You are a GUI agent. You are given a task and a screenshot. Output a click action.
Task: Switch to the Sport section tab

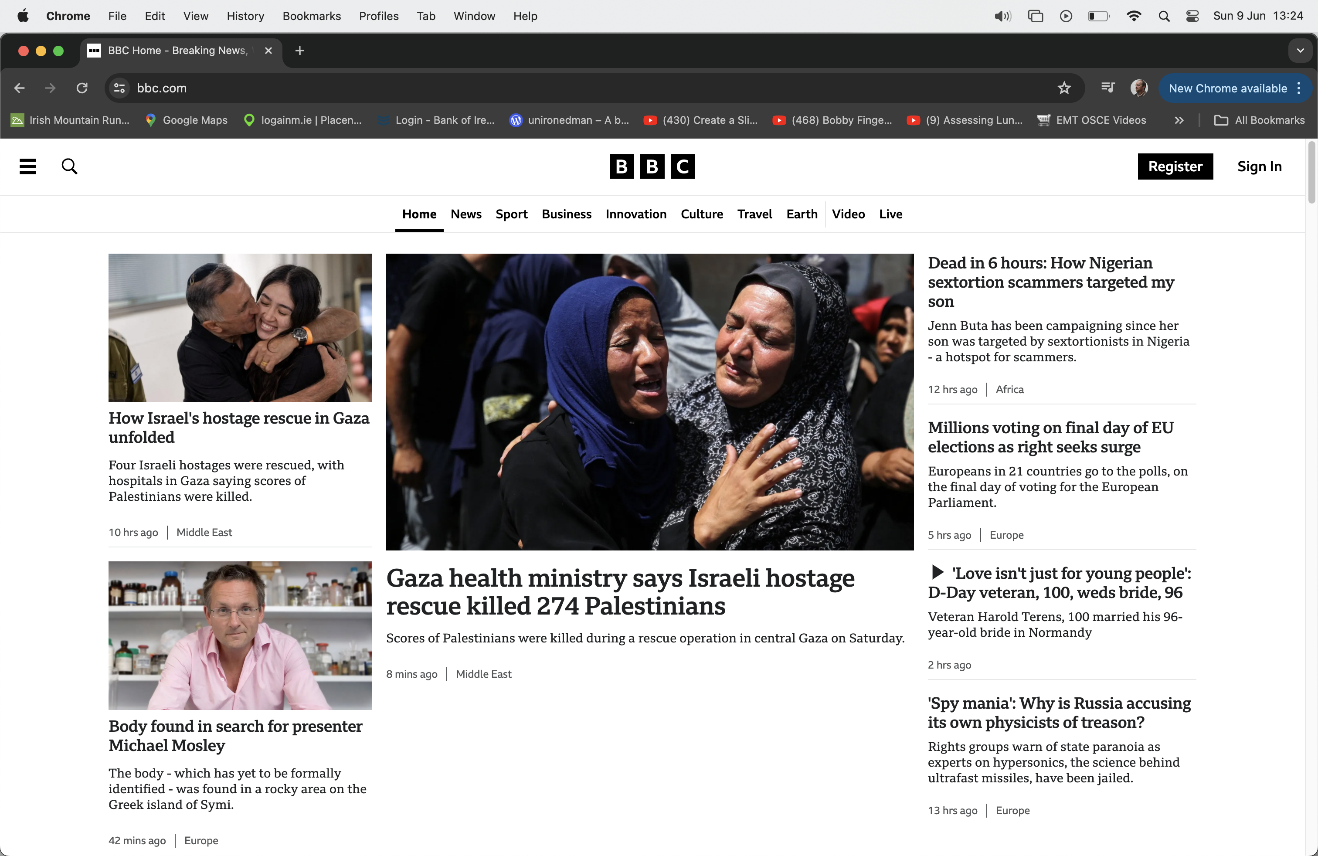pyautogui.click(x=511, y=214)
